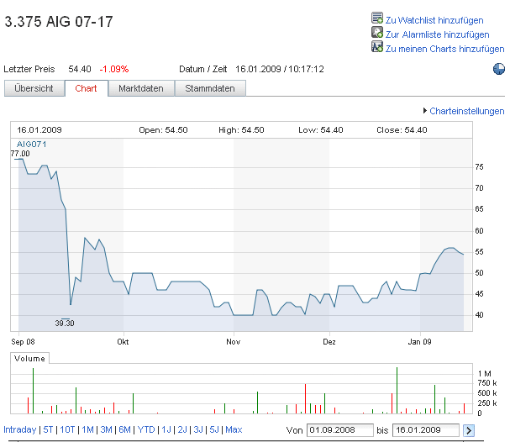Click the -1.09% change value
Viewport: 510px width, 442px height.
pyautogui.click(x=114, y=69)
